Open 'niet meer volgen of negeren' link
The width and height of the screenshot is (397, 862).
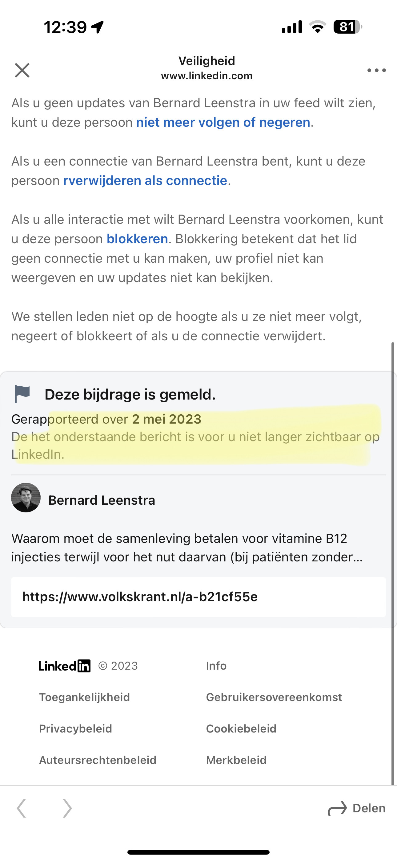(223, 122)
